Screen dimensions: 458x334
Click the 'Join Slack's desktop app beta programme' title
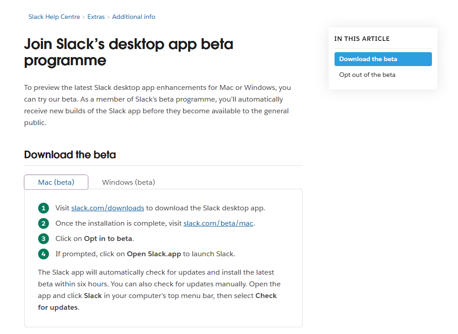(128, 52)
